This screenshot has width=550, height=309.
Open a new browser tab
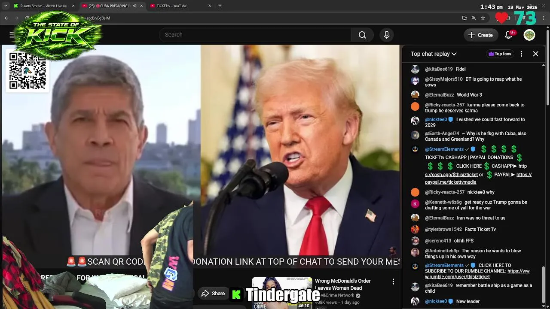(x=220, y=6)
